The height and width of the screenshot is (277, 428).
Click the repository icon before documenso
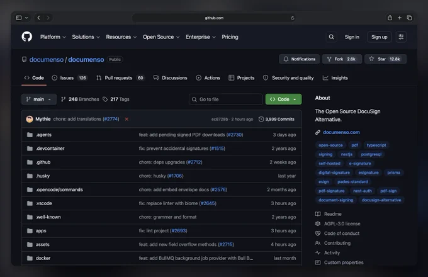tap(25, 60)
